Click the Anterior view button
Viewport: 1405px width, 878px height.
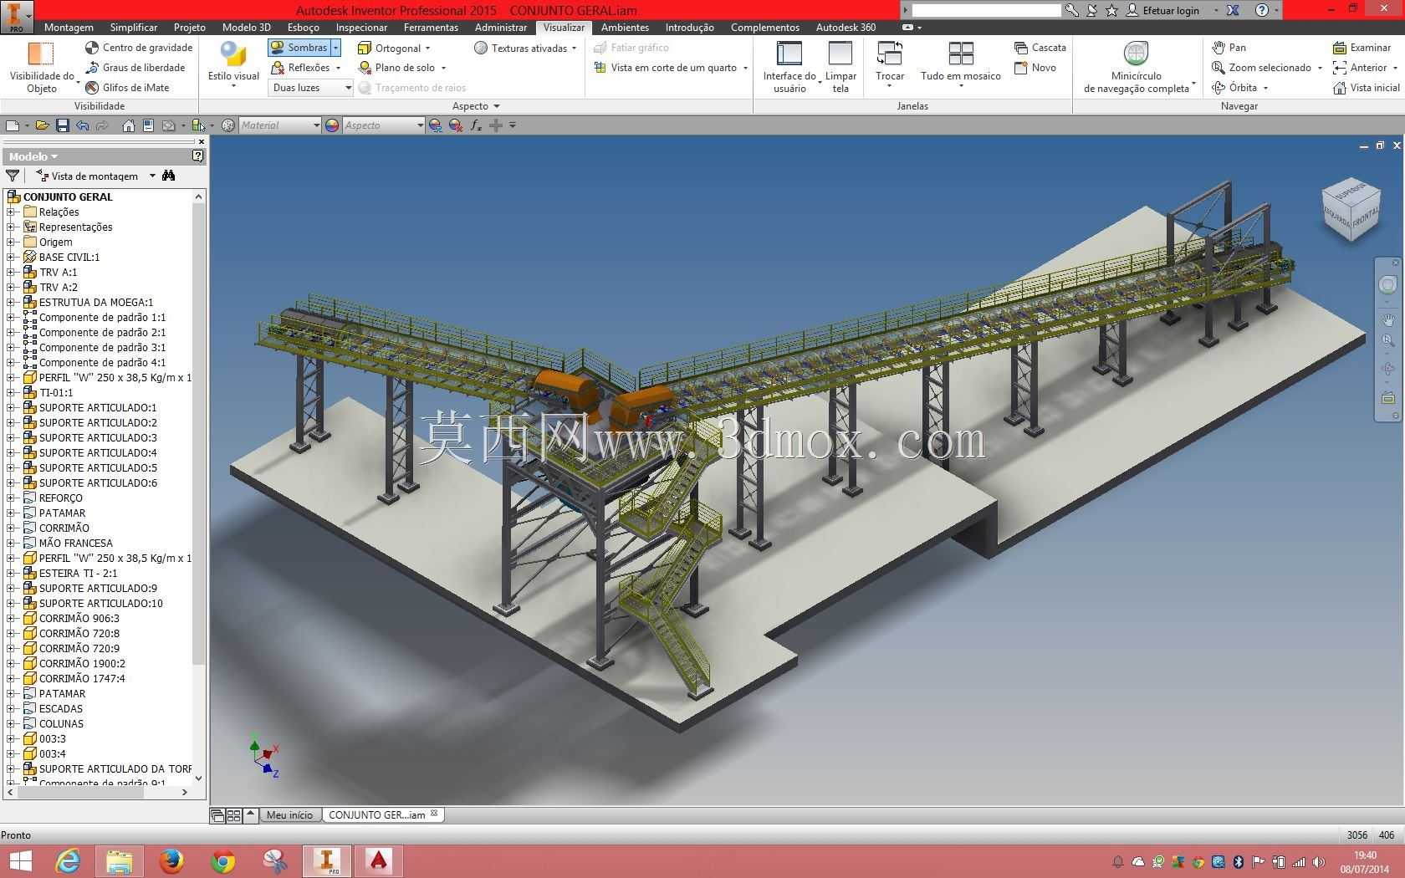click(x=1360, y=68)
